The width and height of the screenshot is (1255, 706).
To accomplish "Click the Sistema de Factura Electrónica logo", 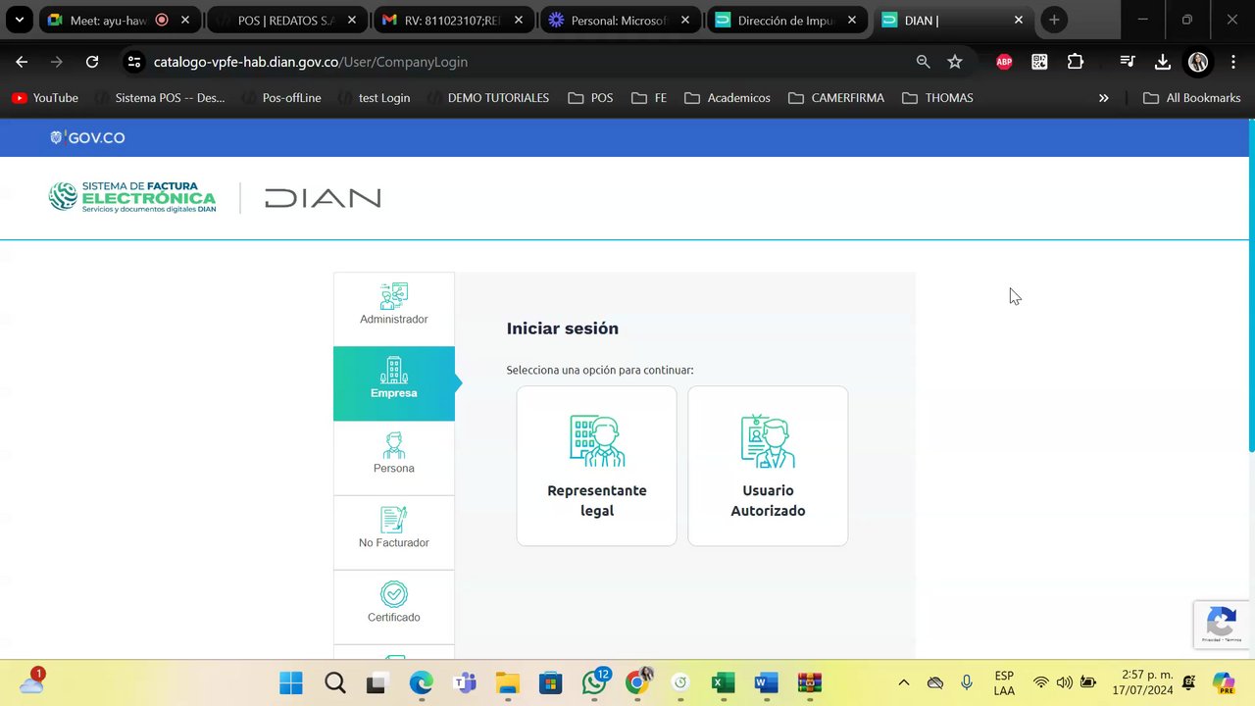I will (132, 197).
